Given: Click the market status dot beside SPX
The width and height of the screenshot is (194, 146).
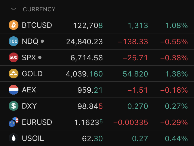Looking at the screenshot, I should point(40,57).
